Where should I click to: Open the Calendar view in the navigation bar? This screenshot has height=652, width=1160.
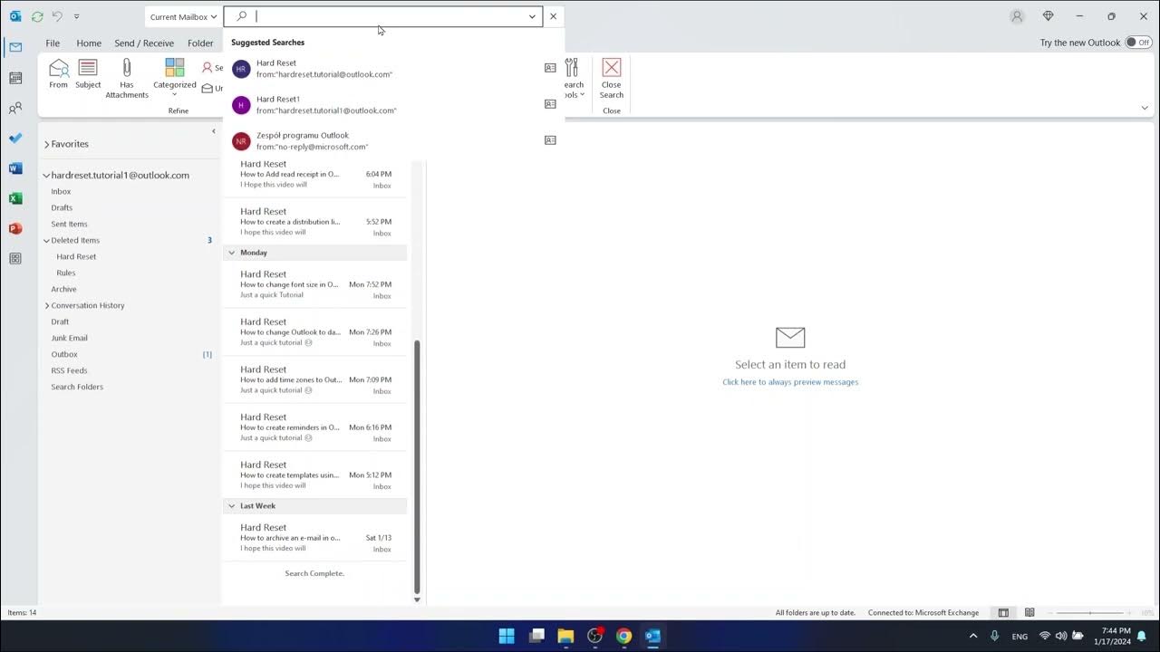point(14,77)
